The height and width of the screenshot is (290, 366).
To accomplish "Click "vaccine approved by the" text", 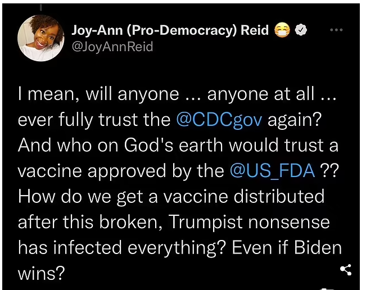I will [121, 171].
